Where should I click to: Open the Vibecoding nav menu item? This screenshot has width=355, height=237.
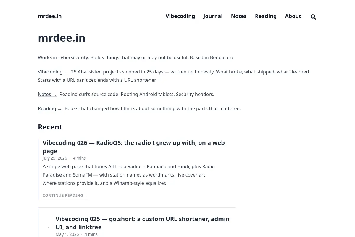[180, 16]
